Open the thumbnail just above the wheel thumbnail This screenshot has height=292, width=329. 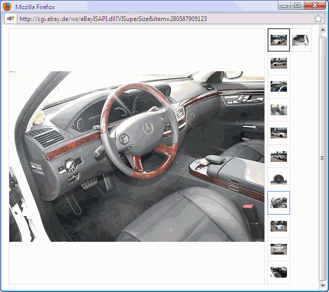[x=279, y=156]
